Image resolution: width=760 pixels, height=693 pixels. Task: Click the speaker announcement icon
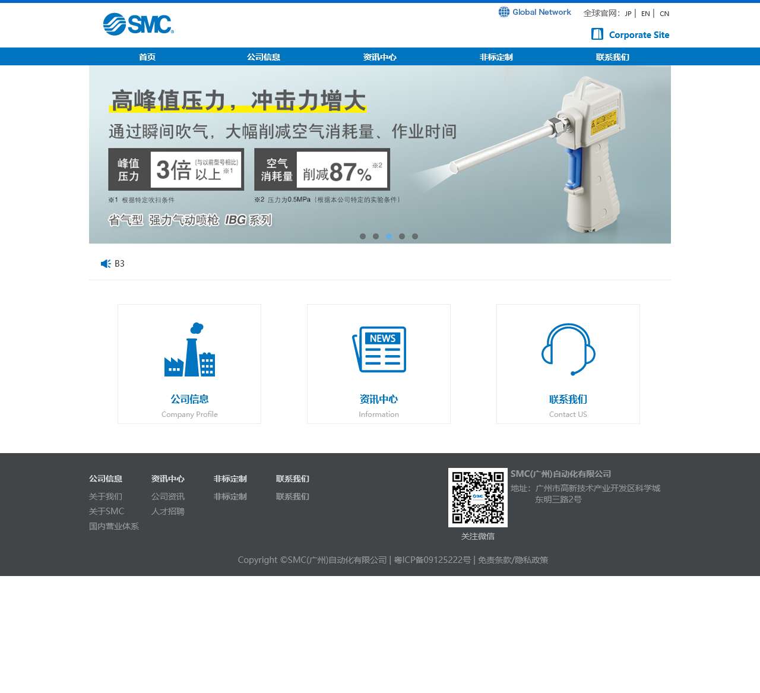click(x=106, y=264)
